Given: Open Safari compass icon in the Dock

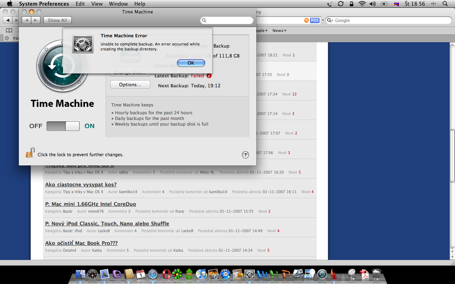Looking at the screenshot, I should tap(153, 274).
